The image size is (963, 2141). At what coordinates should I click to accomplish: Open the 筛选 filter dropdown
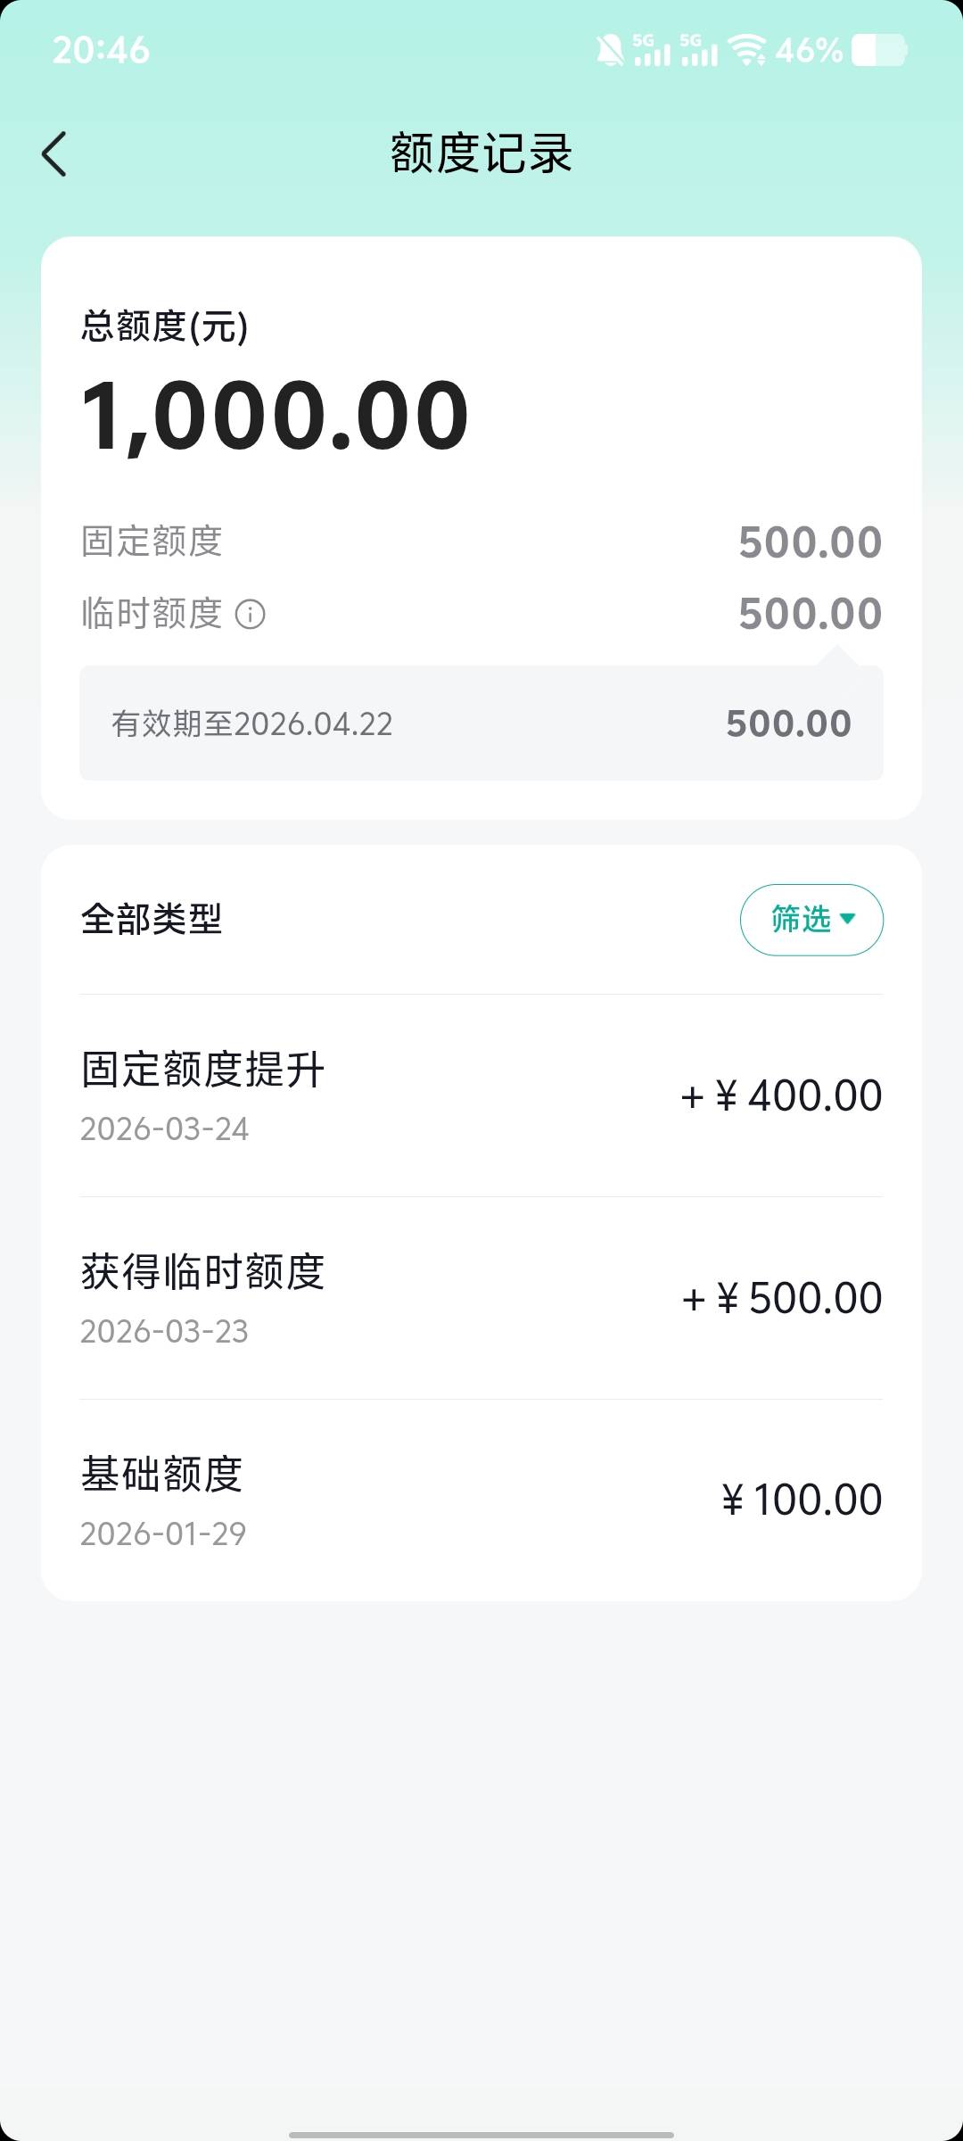(x=811, y=920)
